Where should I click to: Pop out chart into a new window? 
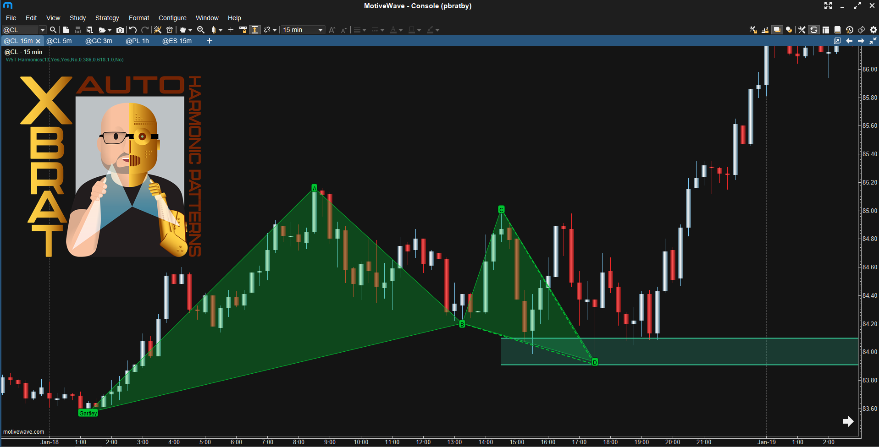click(x=837, y=41)
